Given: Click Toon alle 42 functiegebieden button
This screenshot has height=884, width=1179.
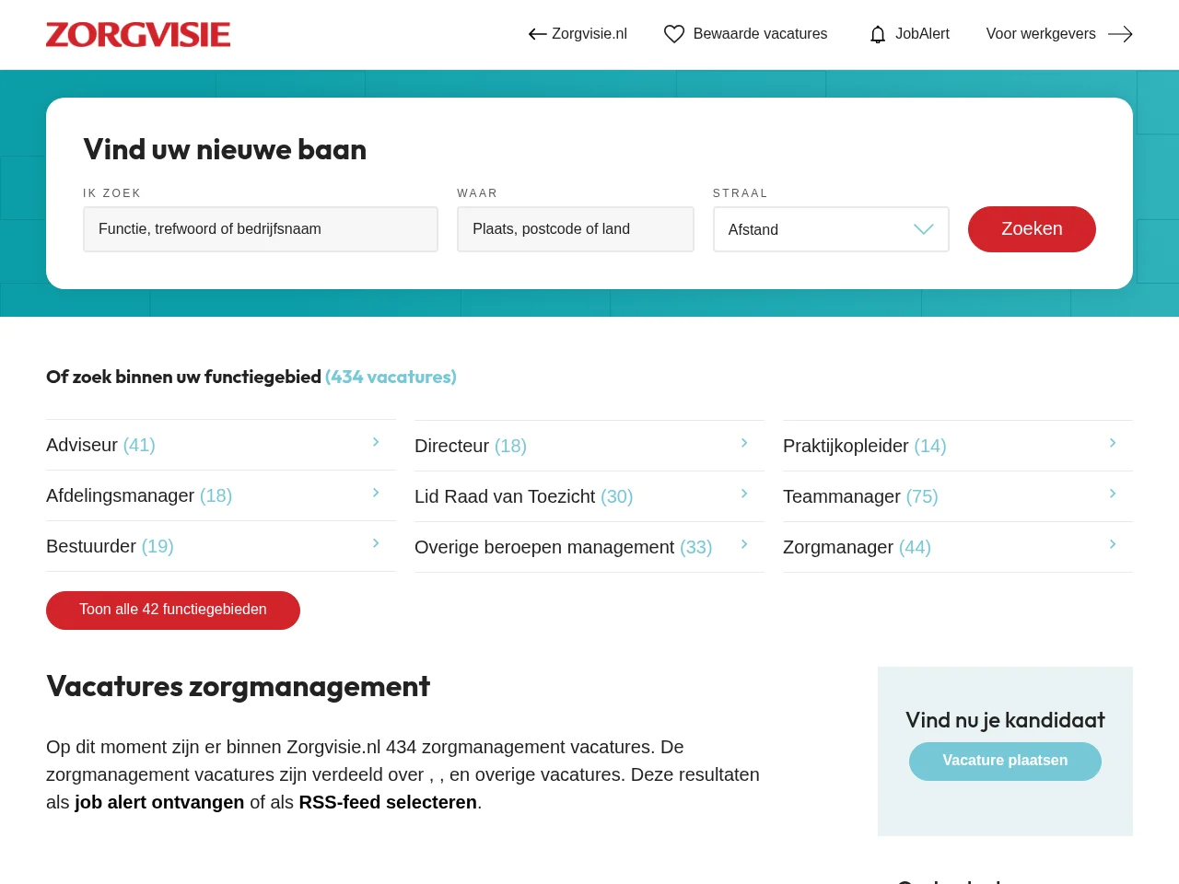Looking at the screenshot, I should (x=173, y=611).
